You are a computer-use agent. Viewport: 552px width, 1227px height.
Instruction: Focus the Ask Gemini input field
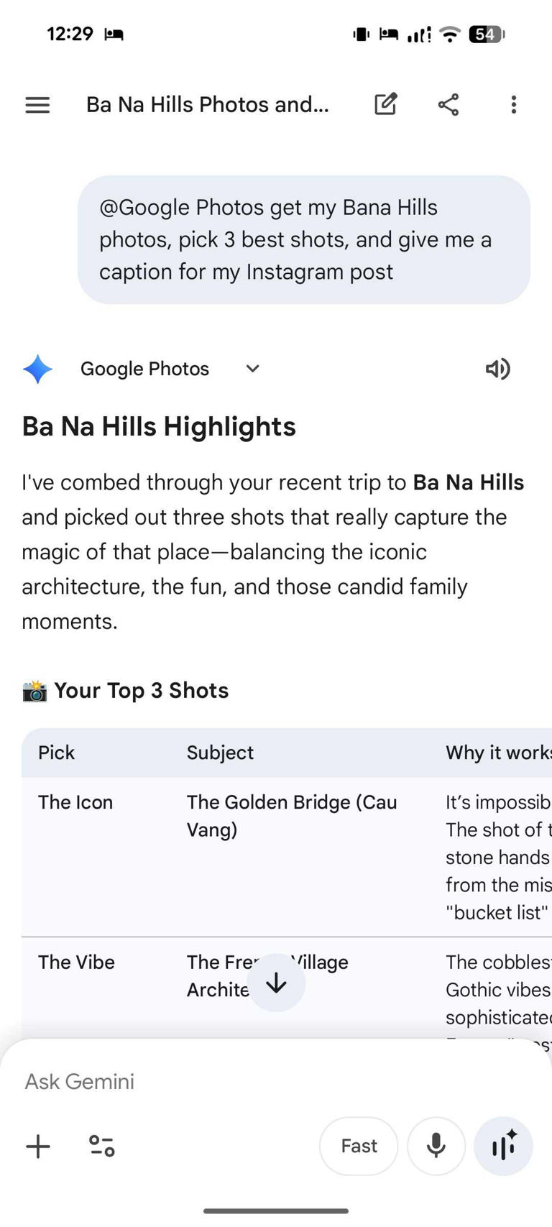216,1081
